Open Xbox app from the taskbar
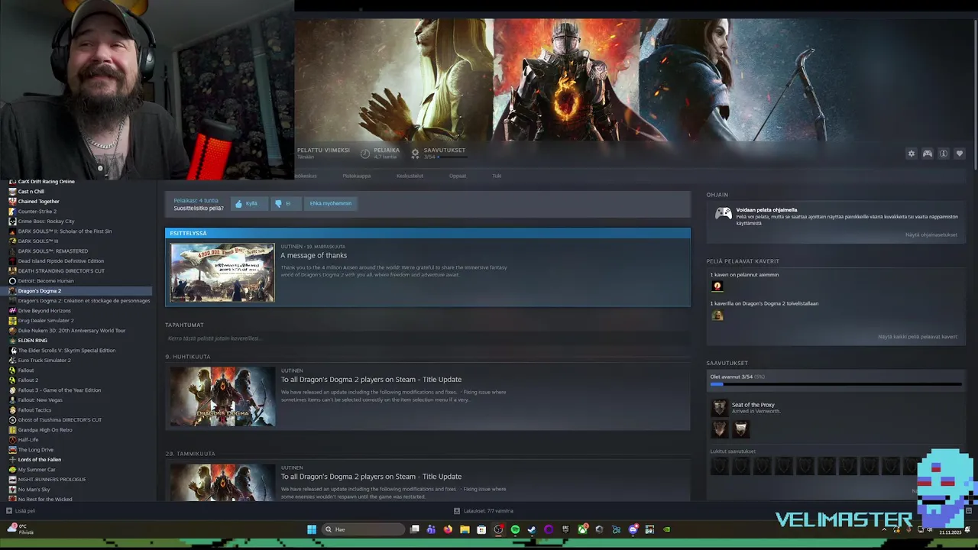This screenshot has width=978, height=550. click(x=582, y=529)
